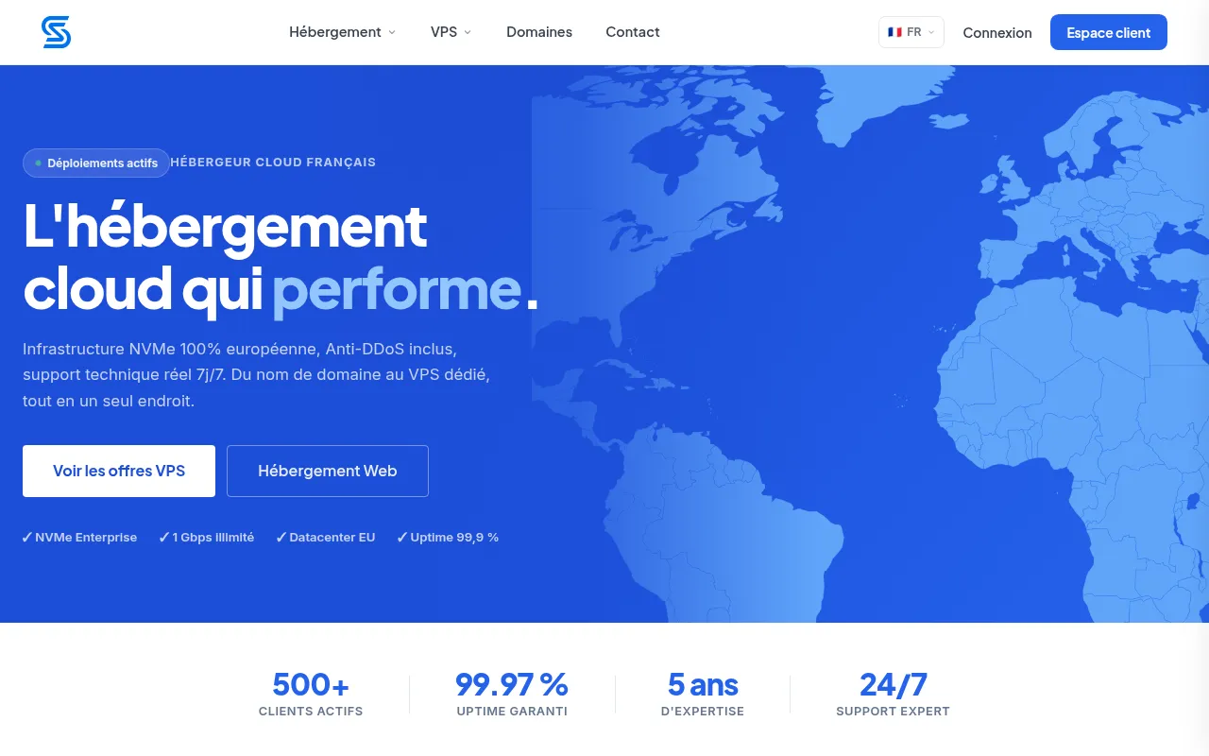The height and width of the screenshot is (756, 1209).
Task: Click the Infrastructure NVMe description paragraph
Action: tap(257, 374)
